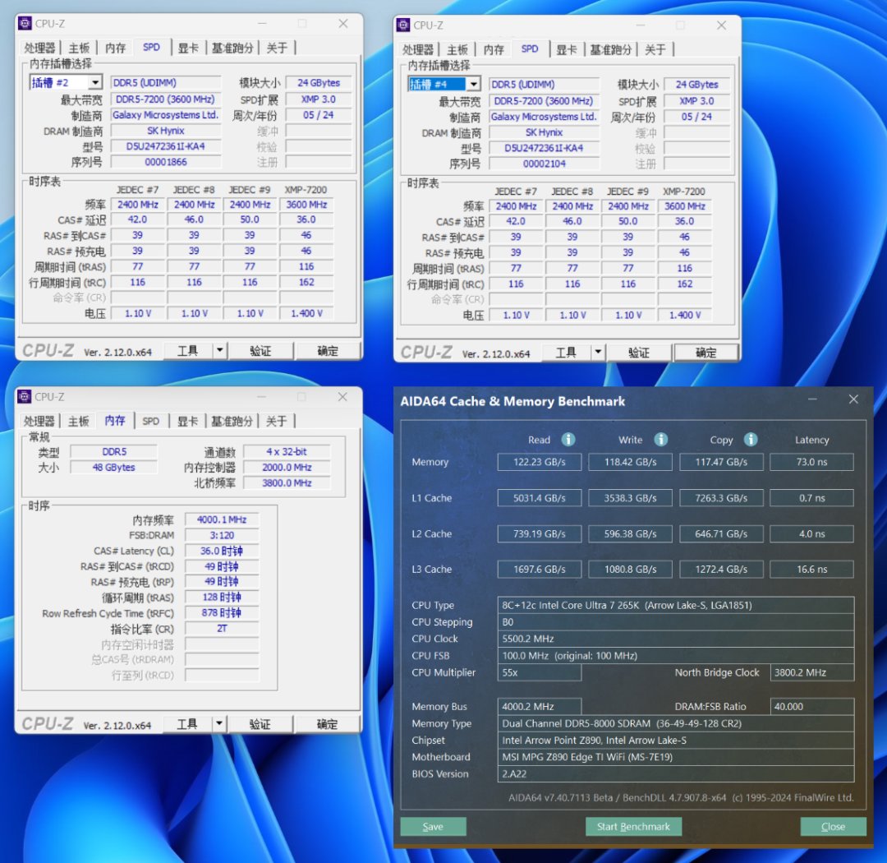This screenshot has height=863, width=887.
Task: Open slot #2 memory slot dropdown
Action: (95, 83)
